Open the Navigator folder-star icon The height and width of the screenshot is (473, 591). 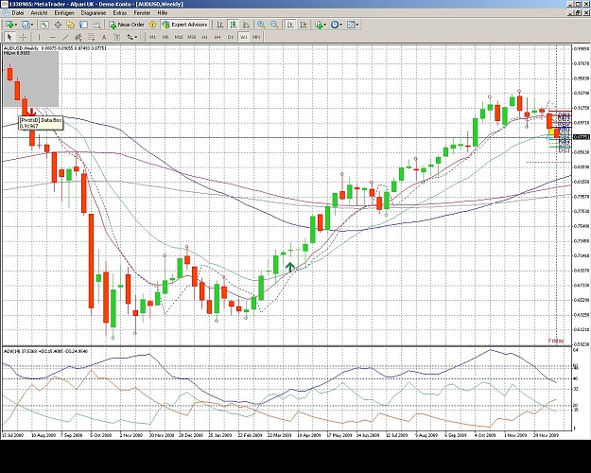[71, 25]
